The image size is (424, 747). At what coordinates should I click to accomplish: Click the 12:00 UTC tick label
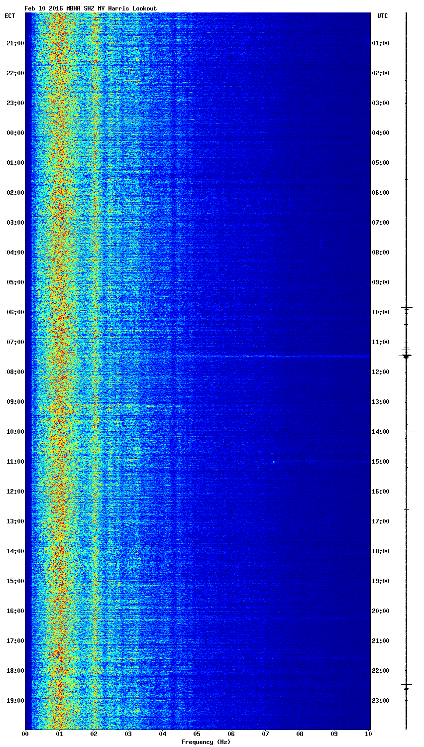pos(381,372)
